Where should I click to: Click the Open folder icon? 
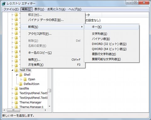click(x=25, y=79)
